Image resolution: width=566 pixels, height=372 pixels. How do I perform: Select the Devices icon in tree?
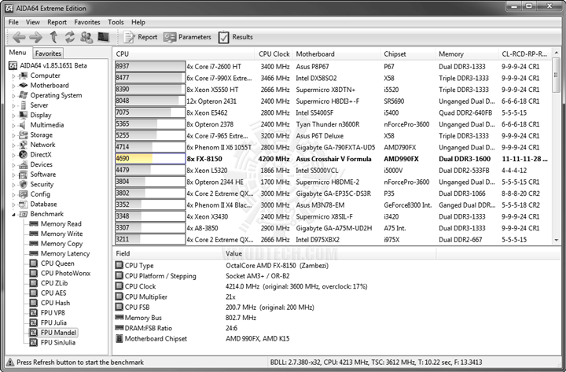(23, 164)
